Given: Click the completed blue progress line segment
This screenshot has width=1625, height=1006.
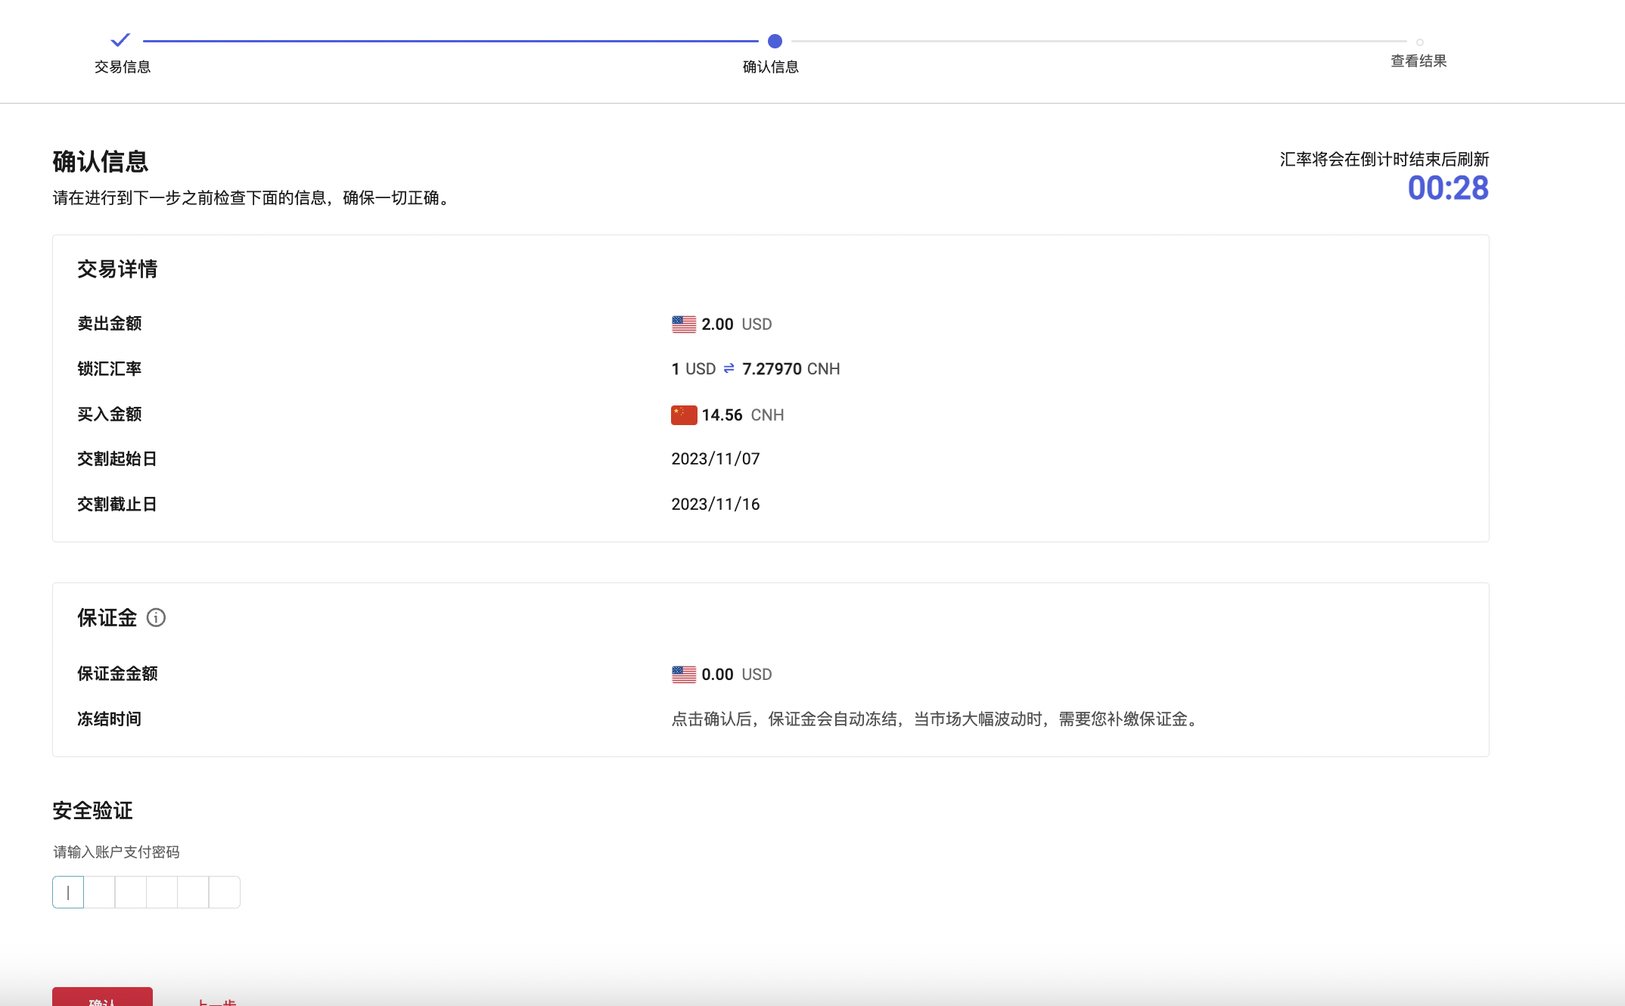Looking at the screenshot, I should (x=450, y=41).
